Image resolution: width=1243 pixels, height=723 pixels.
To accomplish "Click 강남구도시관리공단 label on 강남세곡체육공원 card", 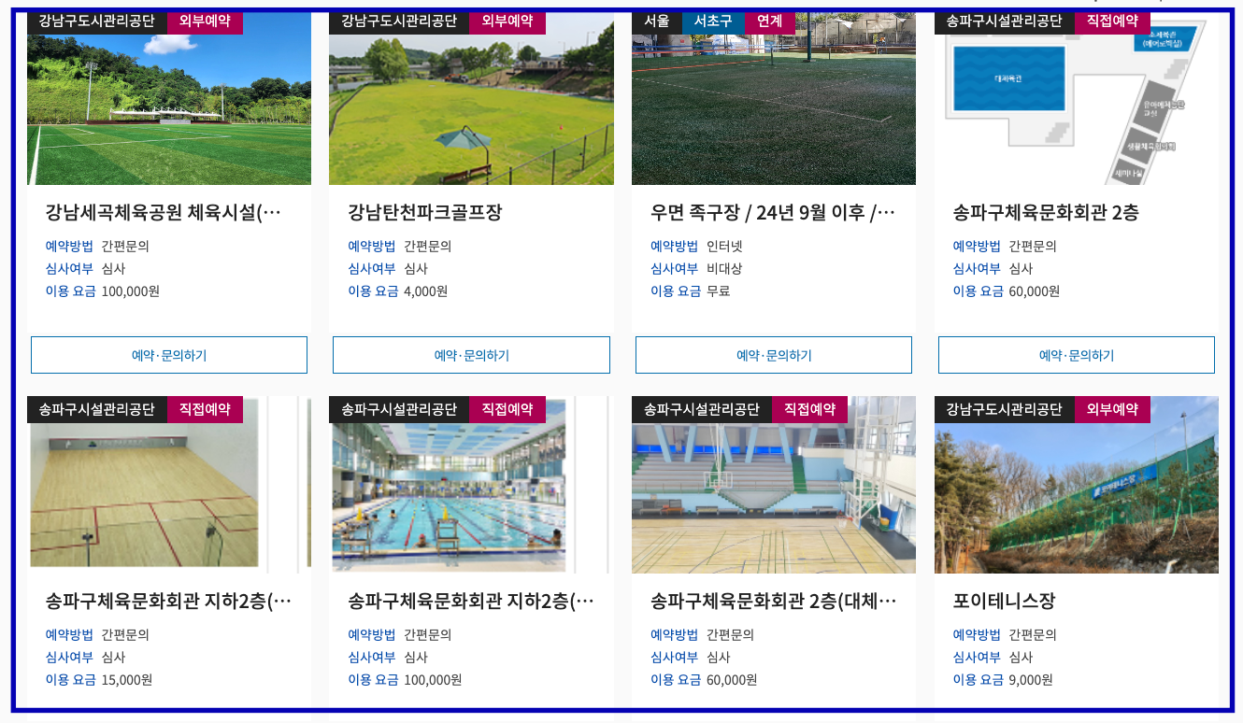I will (97, 21).
